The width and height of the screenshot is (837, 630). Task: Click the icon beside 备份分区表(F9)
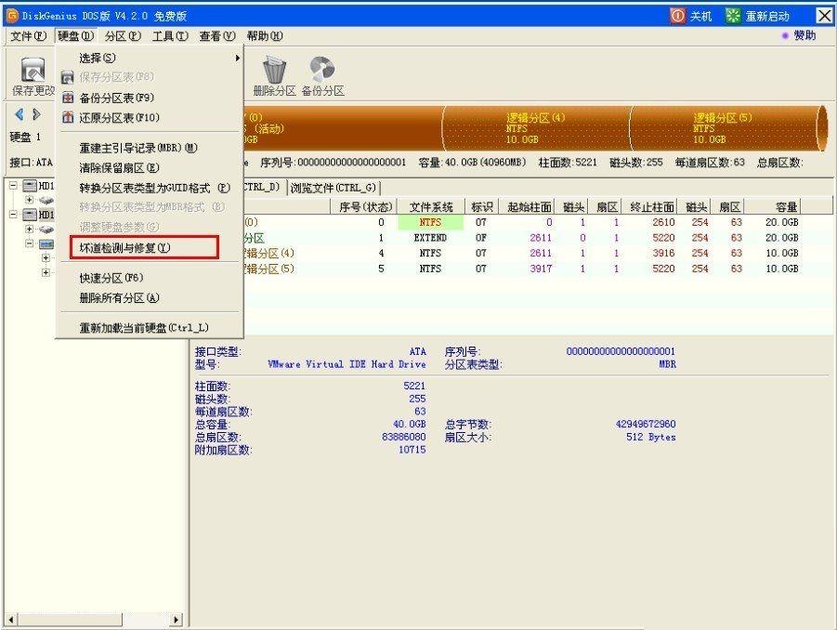[68, 98]
